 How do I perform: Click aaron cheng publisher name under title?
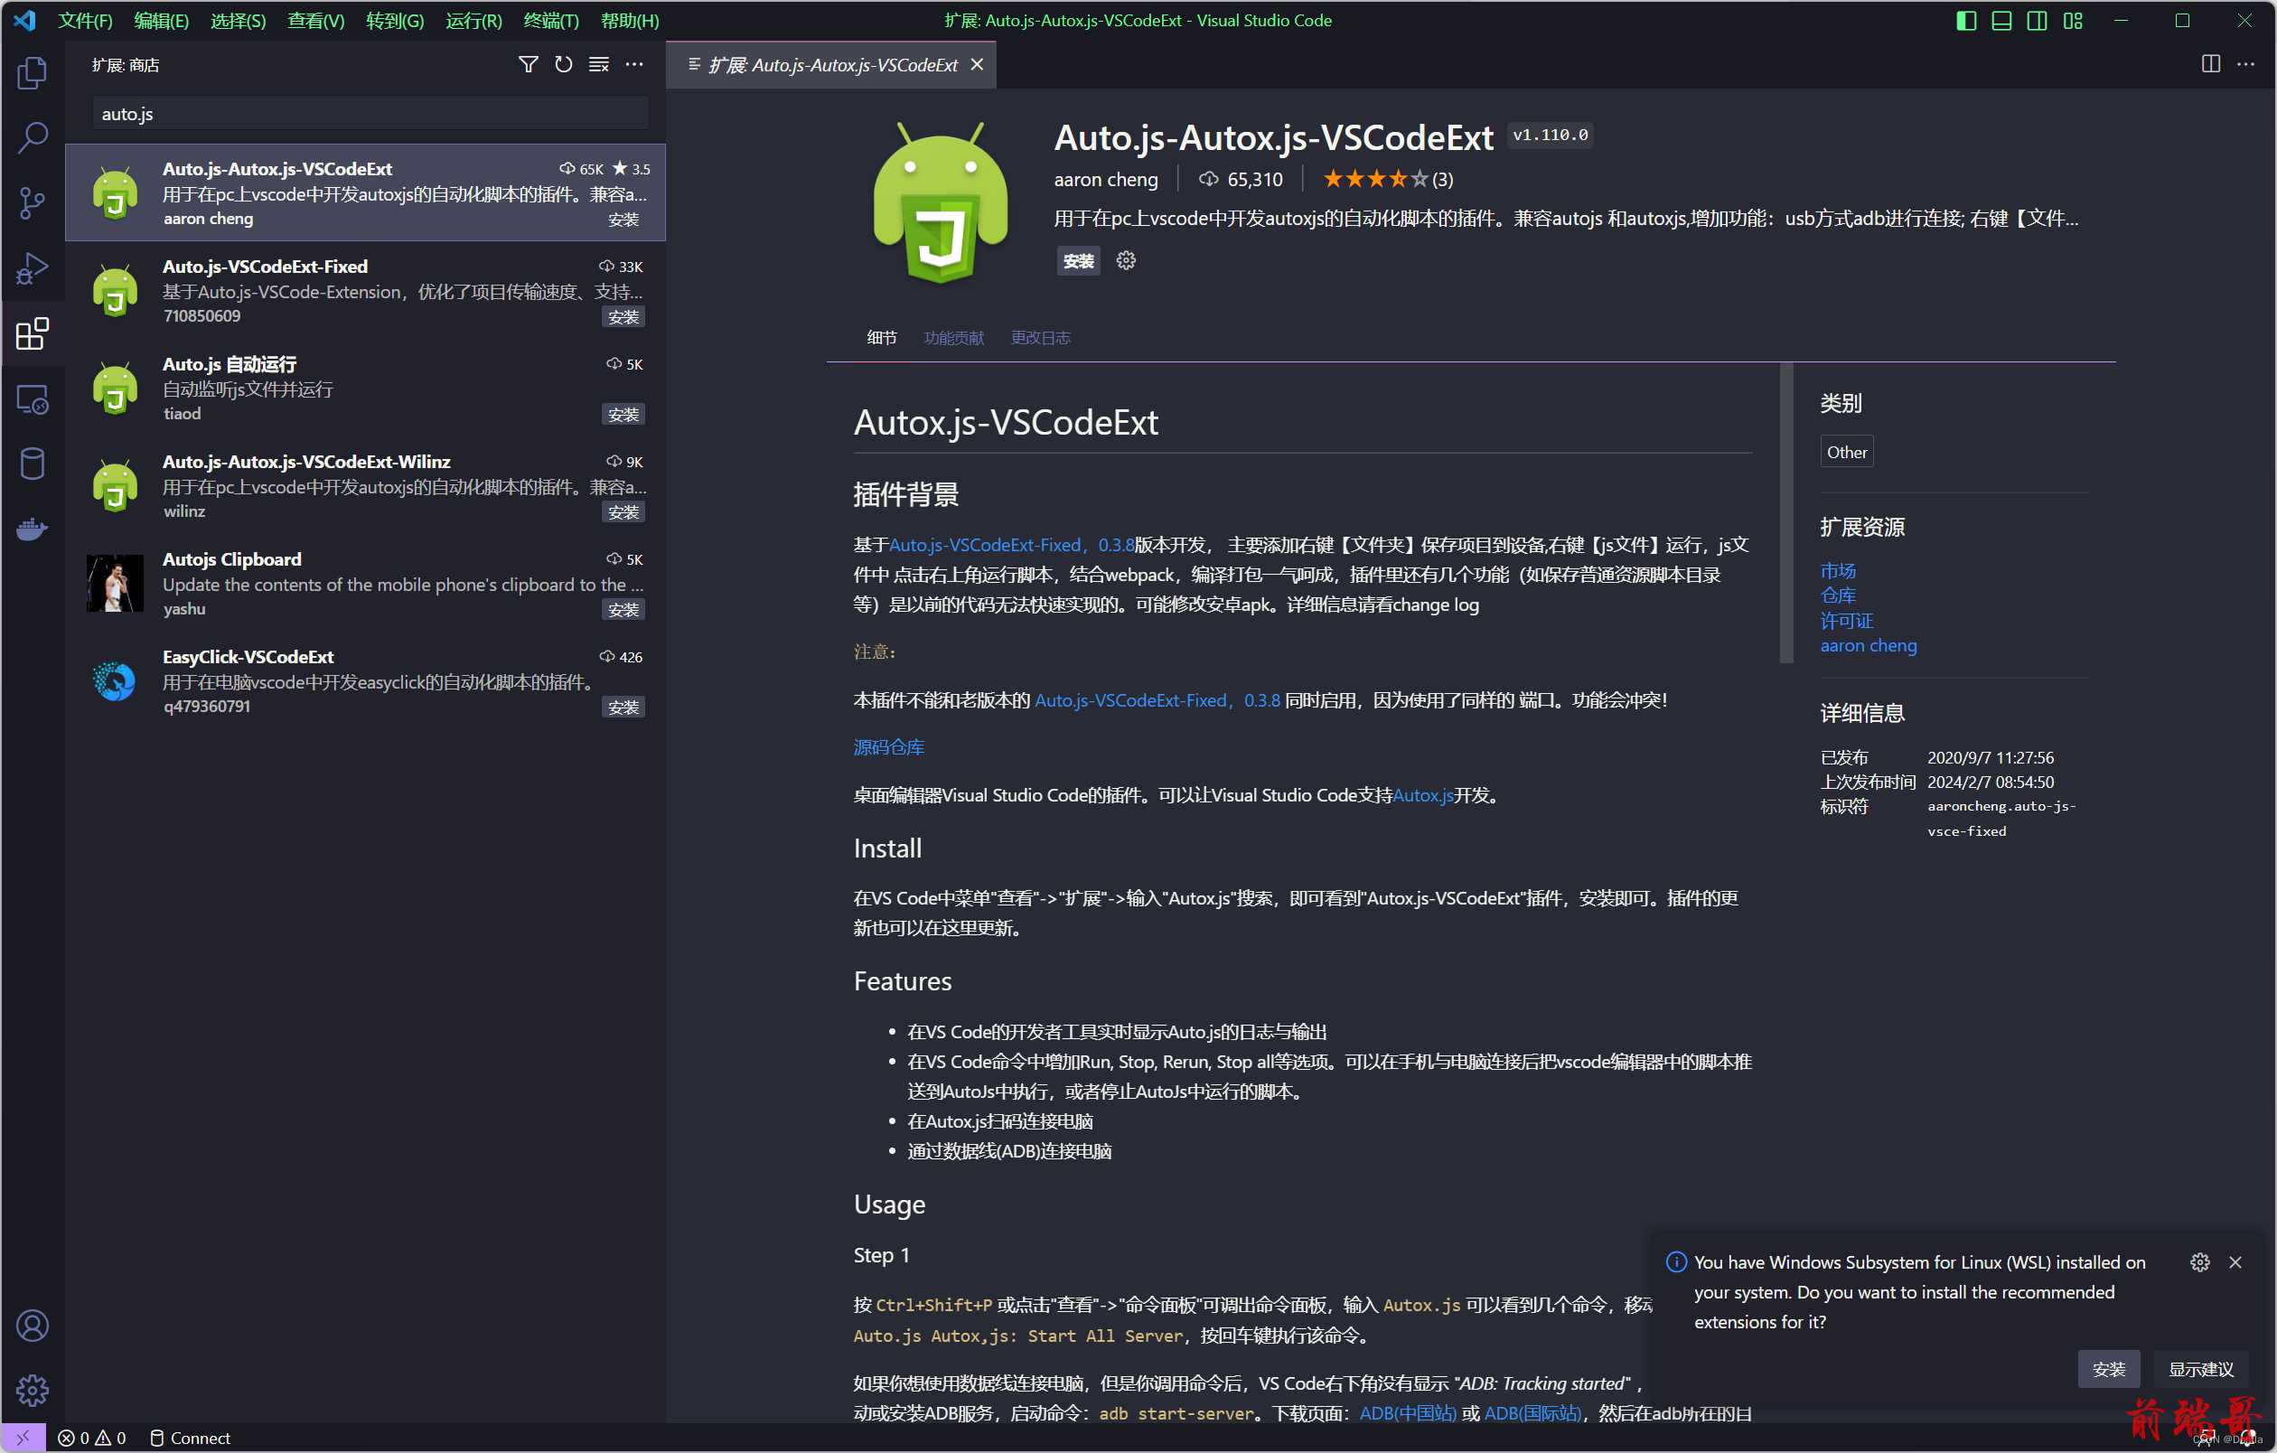[1105, 179]
